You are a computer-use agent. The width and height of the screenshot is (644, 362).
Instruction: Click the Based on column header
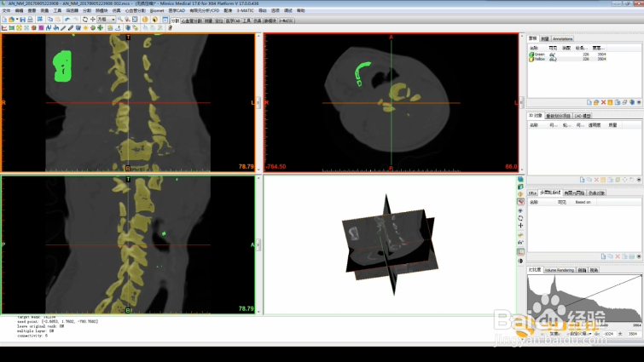pos(583,202)
